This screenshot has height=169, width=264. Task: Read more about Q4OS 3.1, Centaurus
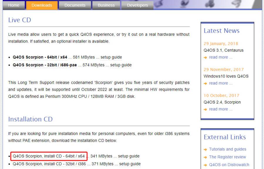point(221,57)
